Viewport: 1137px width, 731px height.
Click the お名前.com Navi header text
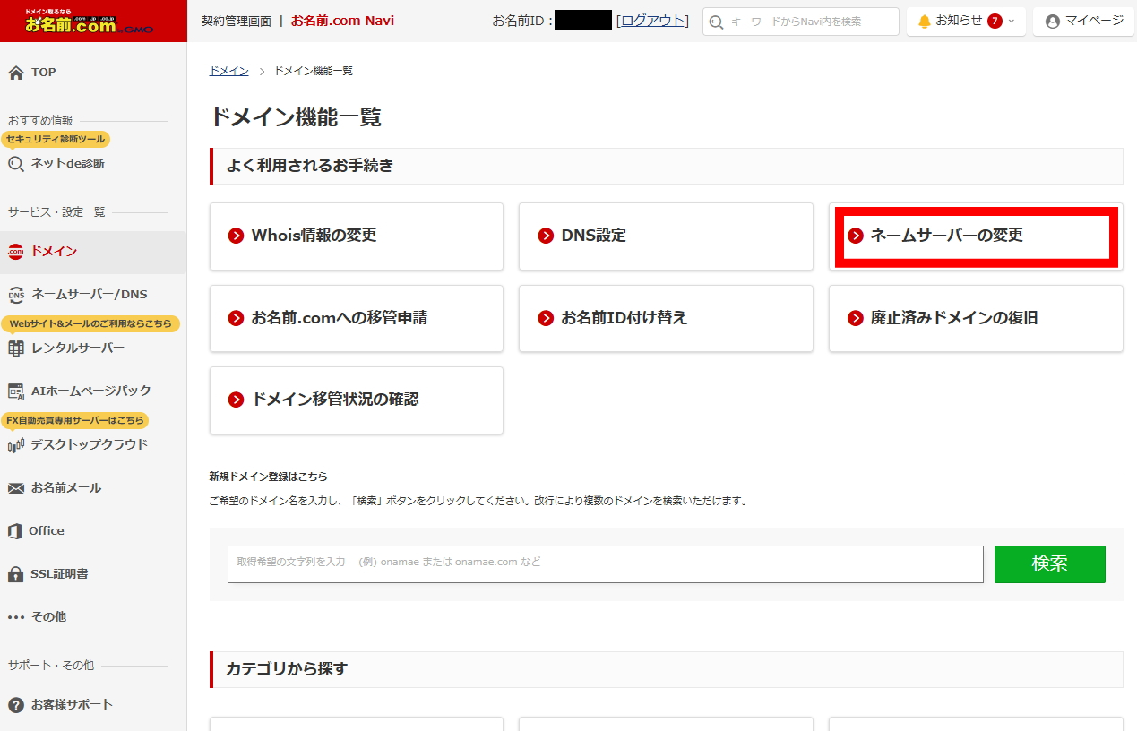(x=342, y=21)
